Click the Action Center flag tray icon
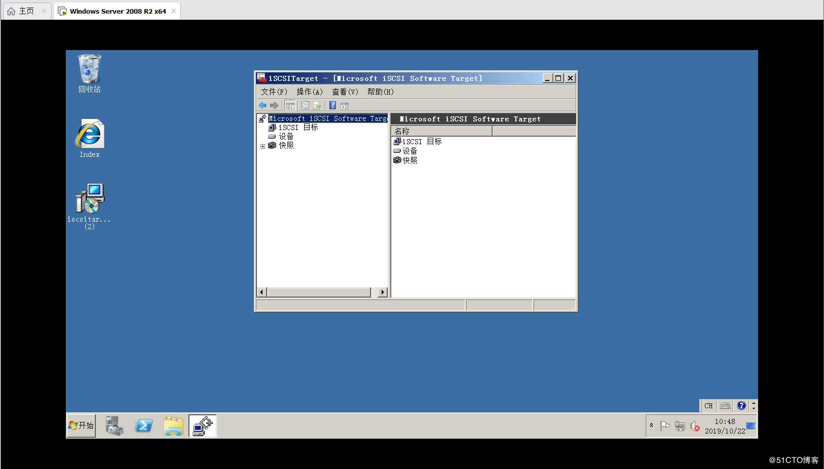This screenshot has width=824, height=469. tap(665, 426)
